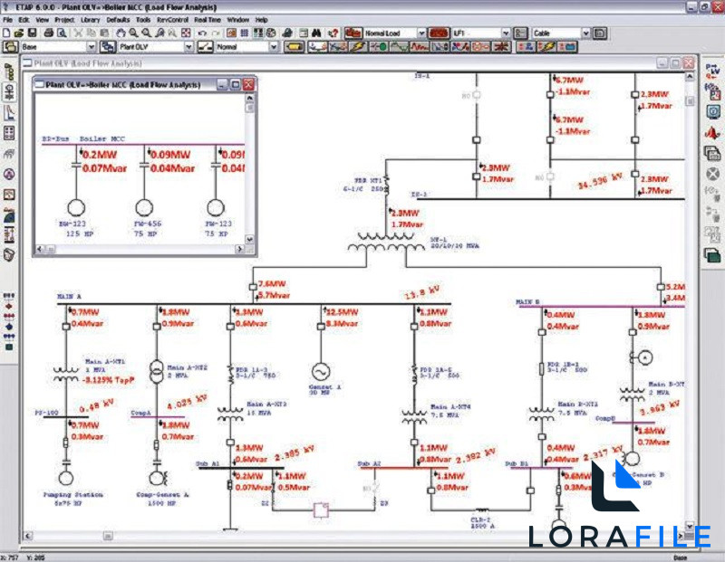725x562 pixels.
Task: Switch to Short Circuit Analysis mode icon
Action: tap(358, 47)
